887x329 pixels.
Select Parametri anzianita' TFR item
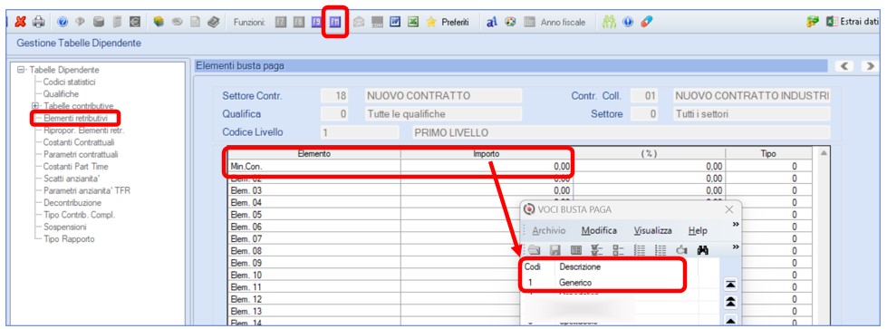pyautogui.click(x=87, y=191)
